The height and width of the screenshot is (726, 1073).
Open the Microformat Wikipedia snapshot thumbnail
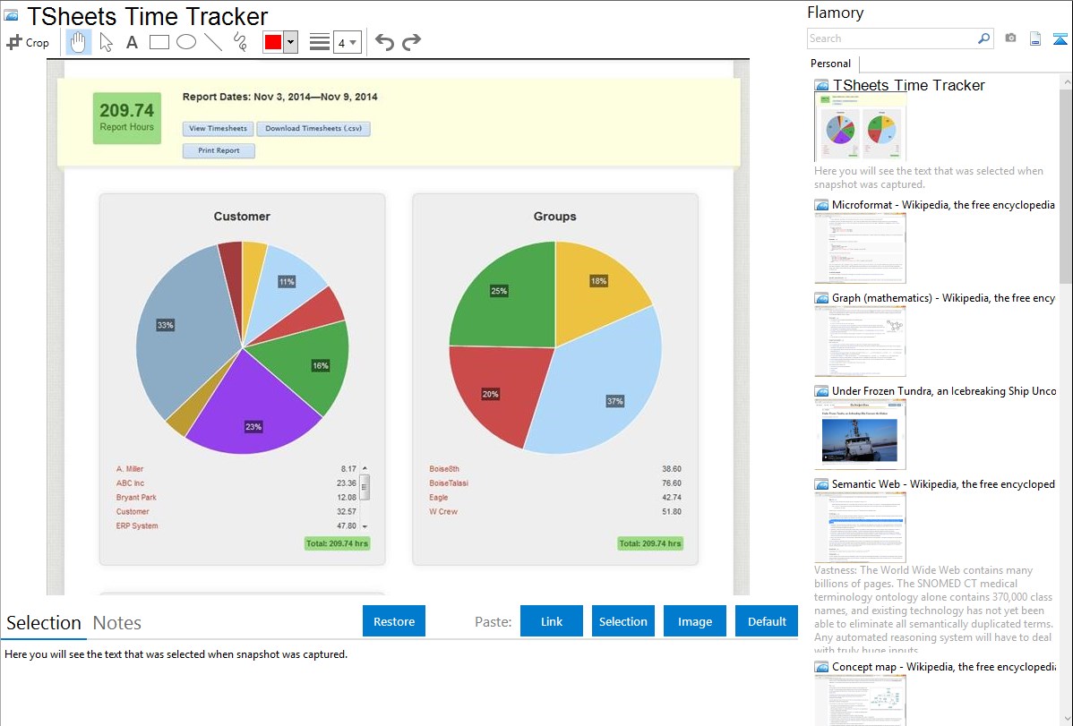coord(860,248)
